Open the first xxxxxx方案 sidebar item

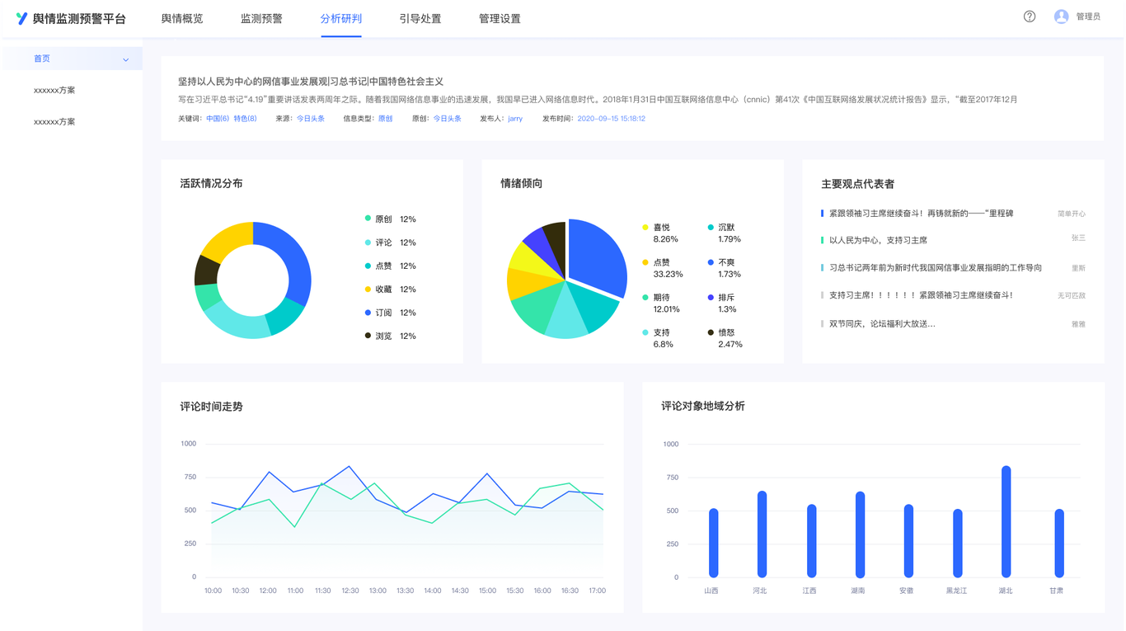point(54,90)
